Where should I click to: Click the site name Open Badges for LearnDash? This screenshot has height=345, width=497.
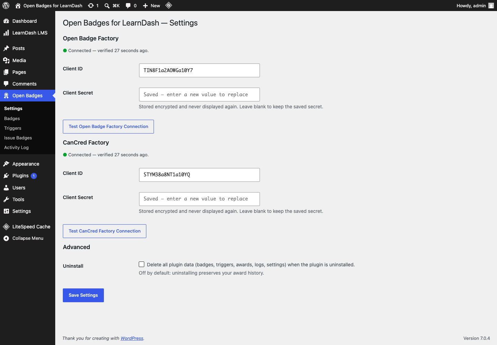point(53,6)
